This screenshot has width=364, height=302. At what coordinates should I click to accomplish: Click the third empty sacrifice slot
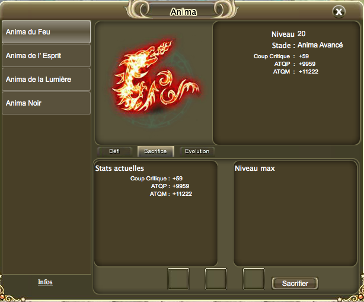254,279
